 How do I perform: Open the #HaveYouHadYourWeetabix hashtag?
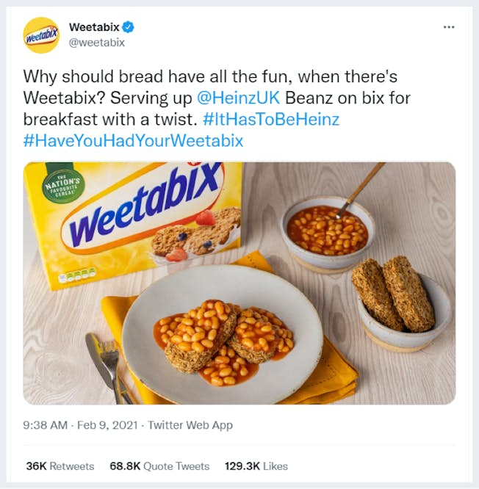[x=133, y=140]
